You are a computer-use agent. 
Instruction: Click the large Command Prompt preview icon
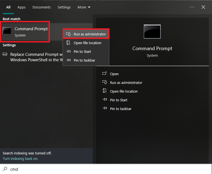click(x=152, y=32)
